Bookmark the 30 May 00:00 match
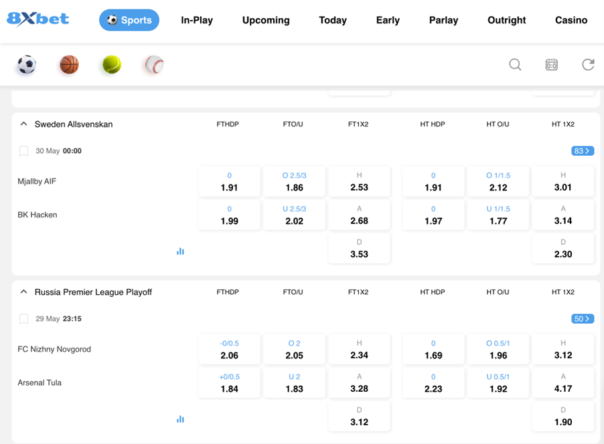This screenshot has width=604, height=444. [24, 151]
